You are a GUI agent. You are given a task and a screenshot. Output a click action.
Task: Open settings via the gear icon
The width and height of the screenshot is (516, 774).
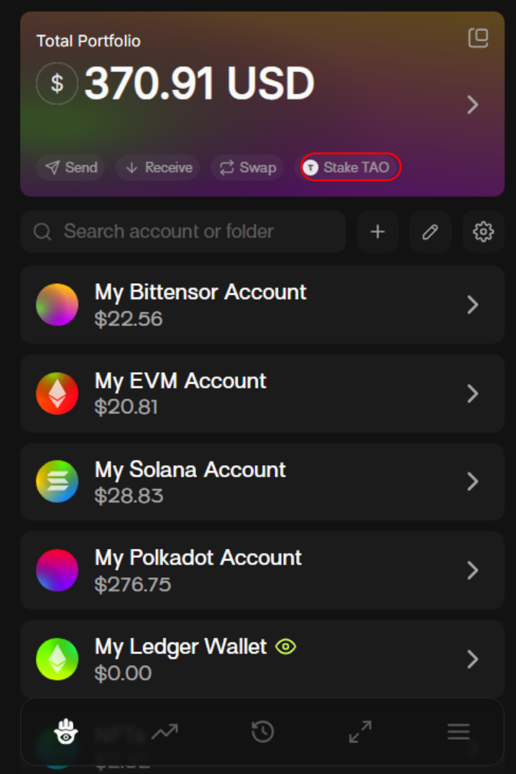click(483, 232)
